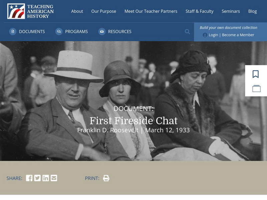Share document on LinkedIn

46,178
